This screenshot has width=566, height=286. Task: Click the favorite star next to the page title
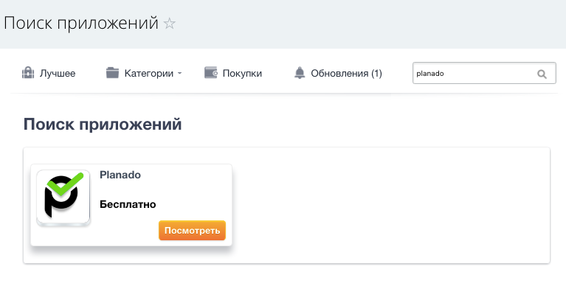169,24
